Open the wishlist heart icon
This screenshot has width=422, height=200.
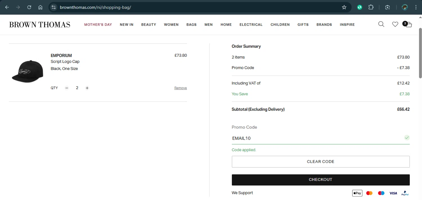395,24
